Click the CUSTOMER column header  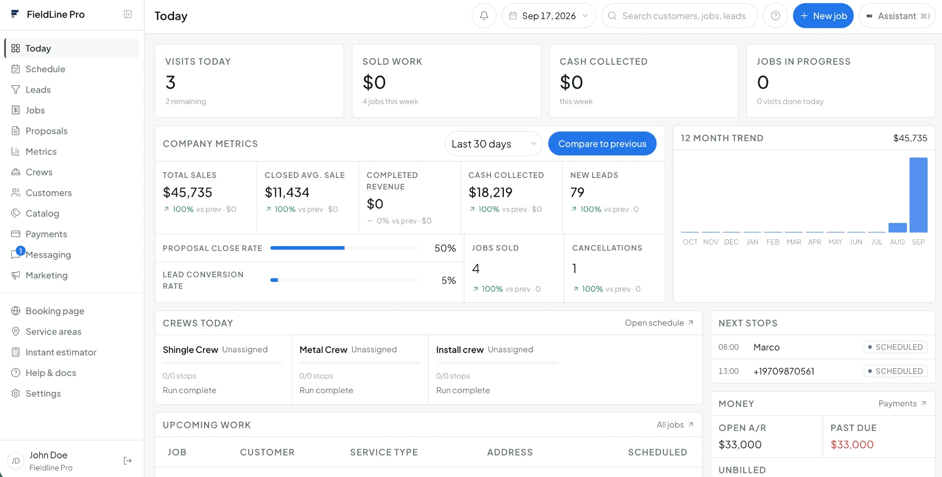click(x=267, y=452)
